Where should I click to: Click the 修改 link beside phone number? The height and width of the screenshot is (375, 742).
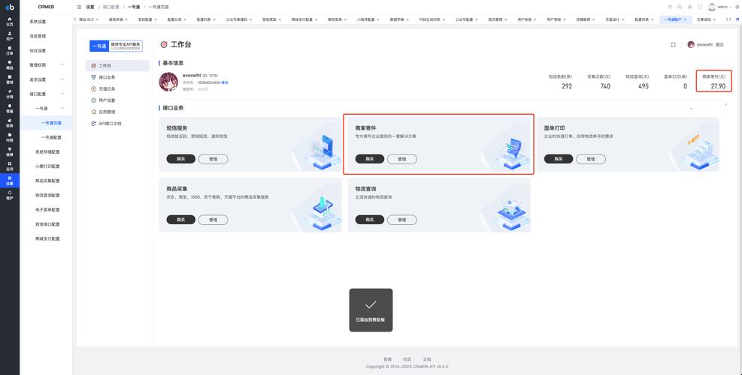225,82
